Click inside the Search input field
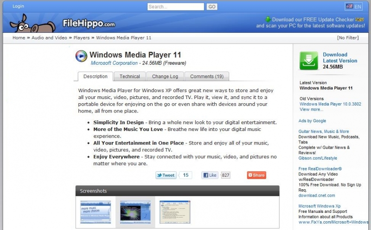Screen dimensions: 371x230 pyautogui.click(x=175, y=7)
